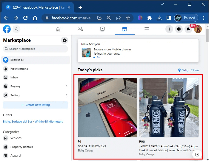Image resolution: width=209 pixels, height=161 pixels.
Task: Open Messenger chats
Action: 179,29
